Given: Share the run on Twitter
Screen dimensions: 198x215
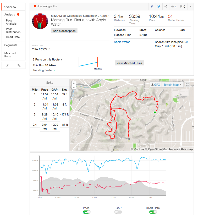Looking at the screenshot, I should 159,7.
